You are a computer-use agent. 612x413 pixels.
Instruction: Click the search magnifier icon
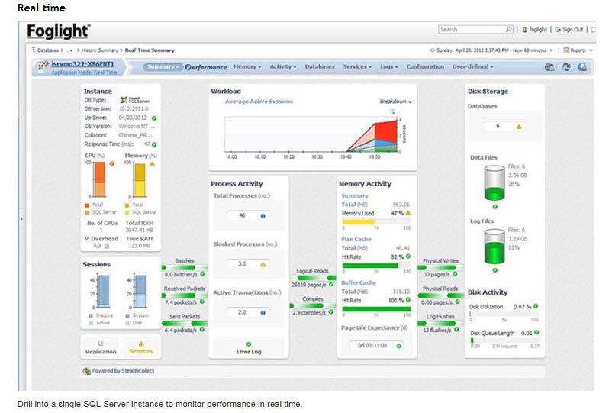tap(508, 29)
